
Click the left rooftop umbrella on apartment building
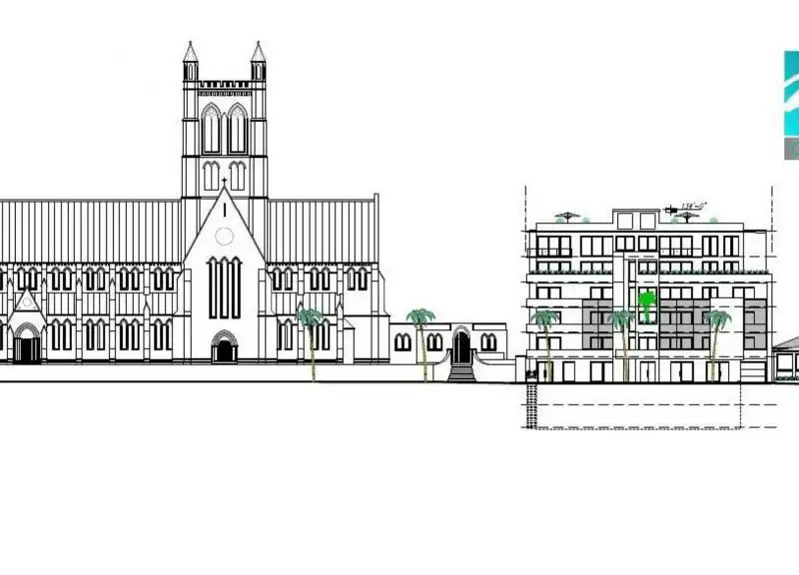coord(567,215)
